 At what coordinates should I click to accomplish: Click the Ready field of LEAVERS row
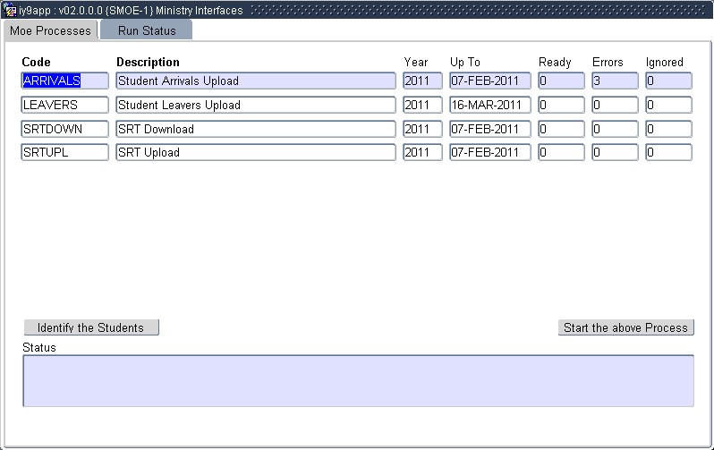[x=561, y=105]
